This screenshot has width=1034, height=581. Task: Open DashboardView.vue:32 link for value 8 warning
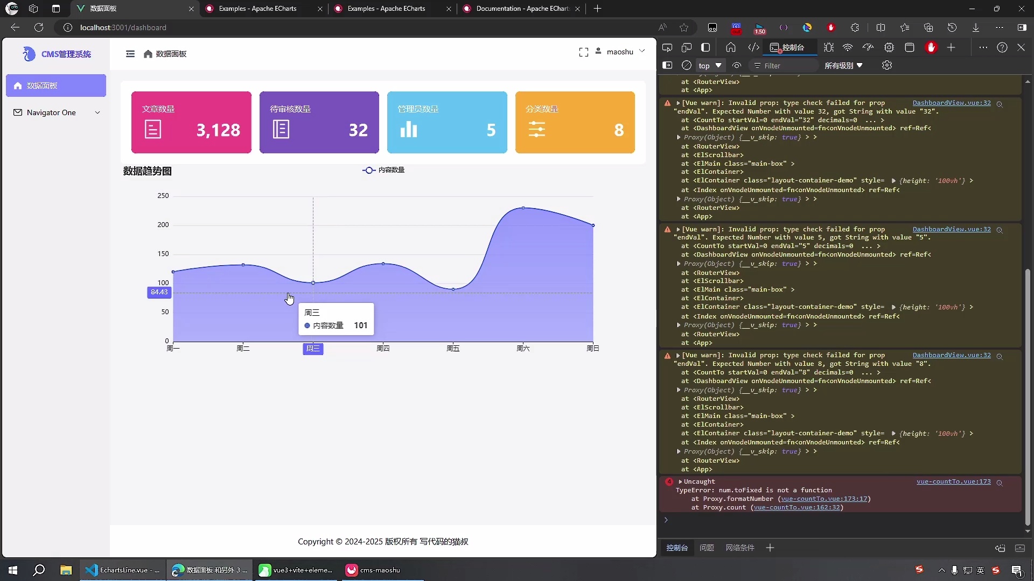[952, 355]
